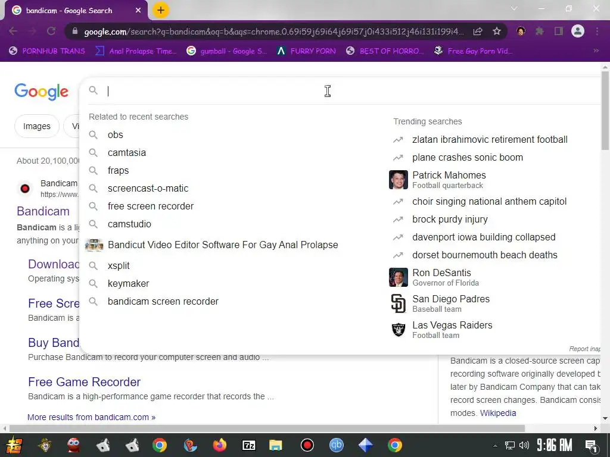Click the Patrick Mahomes thumbnail
This screenshot has width=610, height=457.
[399, 180]
